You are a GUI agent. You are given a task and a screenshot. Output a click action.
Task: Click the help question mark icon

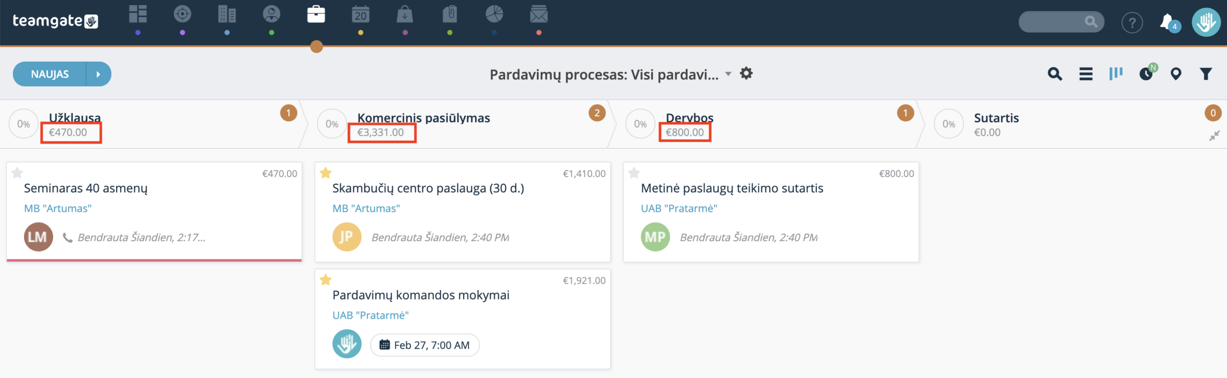pos(1132,22)
